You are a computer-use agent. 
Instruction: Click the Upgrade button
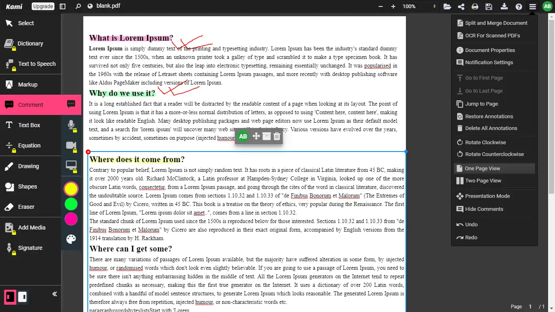(x=43, y=6)
